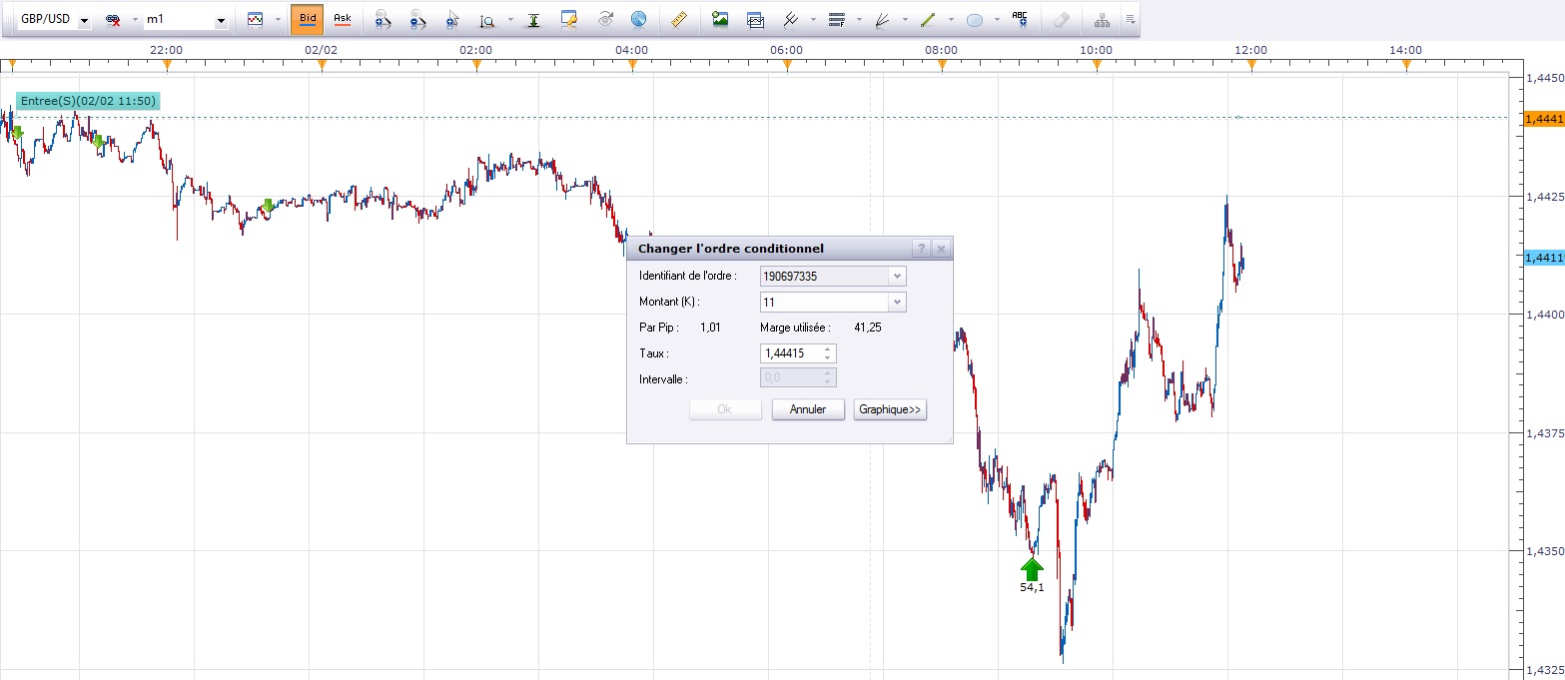The height and width of the screenshot is (680, 1565).
Task: Toggle the Bid price button
Action: (308, 19)
